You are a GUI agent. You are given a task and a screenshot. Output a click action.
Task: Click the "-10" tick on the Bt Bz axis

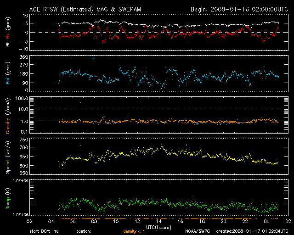pos(23,49)
